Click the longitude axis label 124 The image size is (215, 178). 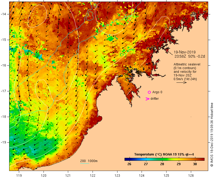click(142, 176)
